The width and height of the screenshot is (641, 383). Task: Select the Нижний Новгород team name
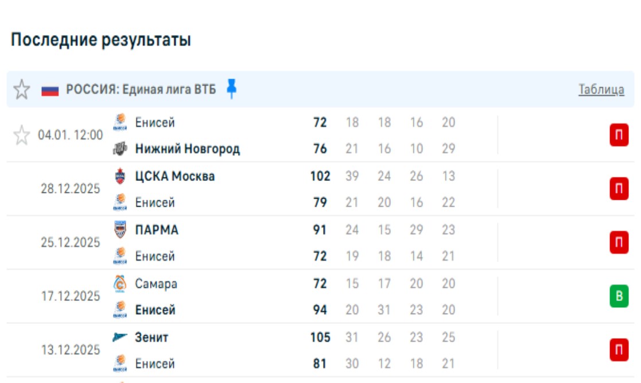tap(188, 149)
